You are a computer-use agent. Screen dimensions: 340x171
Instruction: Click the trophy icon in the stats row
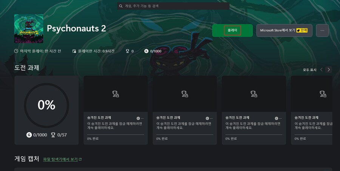pos(128,51)
